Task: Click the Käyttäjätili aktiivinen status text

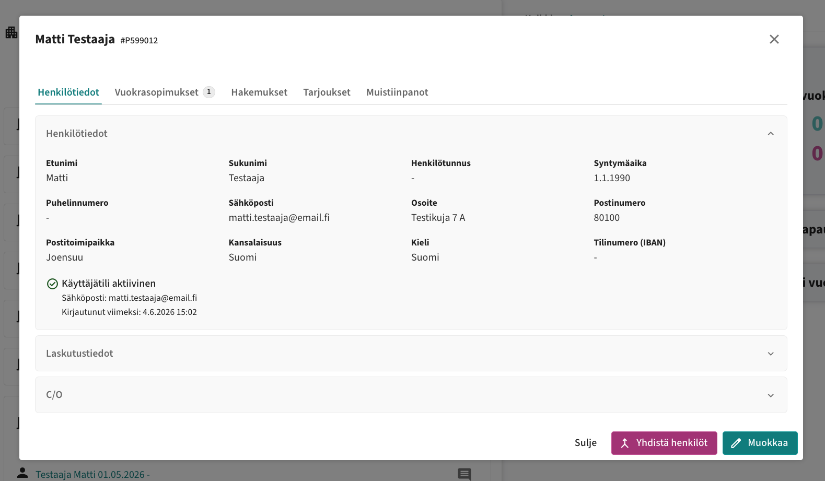Action: pyautogui.click(x=109, y=284)
